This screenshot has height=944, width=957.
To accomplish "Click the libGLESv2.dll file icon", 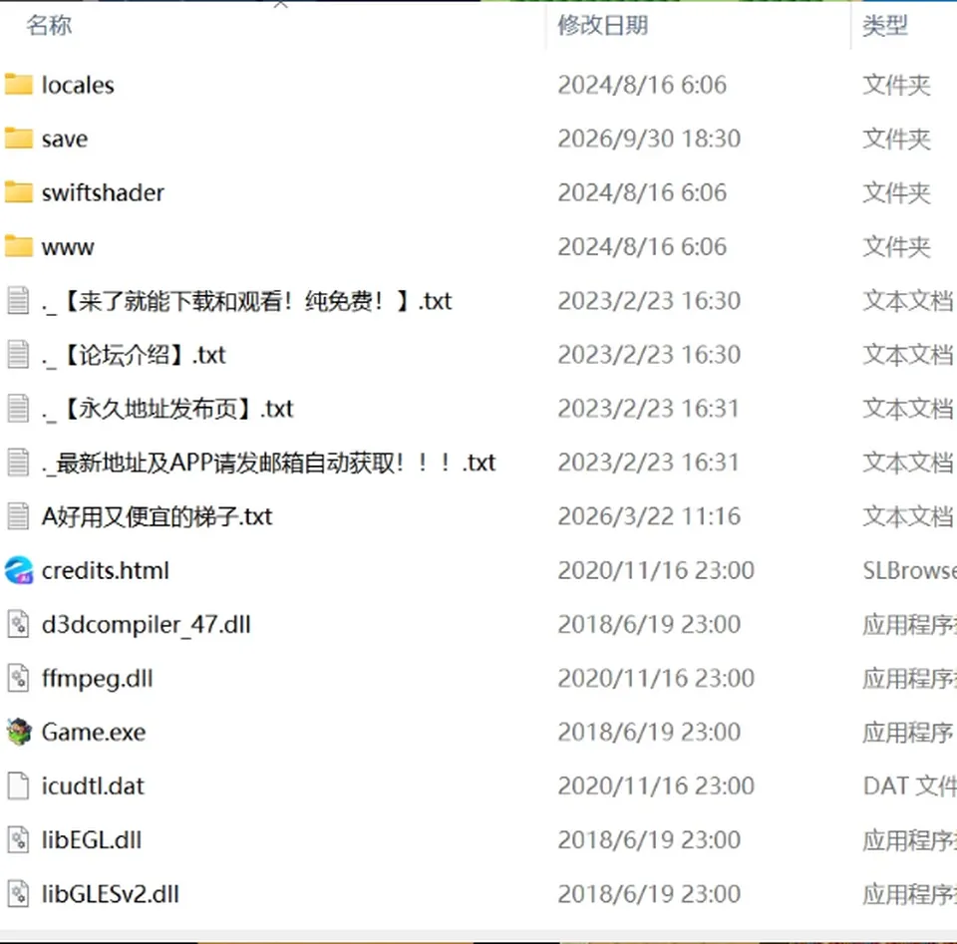I will [x=18, y=894].
